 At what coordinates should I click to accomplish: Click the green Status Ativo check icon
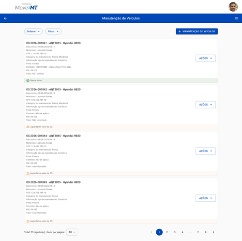pyautogui.click(x=28, y=80)
